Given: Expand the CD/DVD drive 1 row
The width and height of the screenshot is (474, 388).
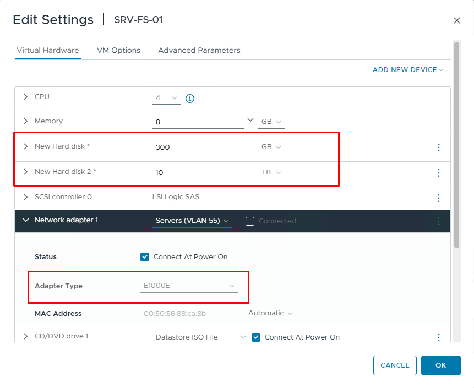Looking at the screenshot, I should (26, 336).
